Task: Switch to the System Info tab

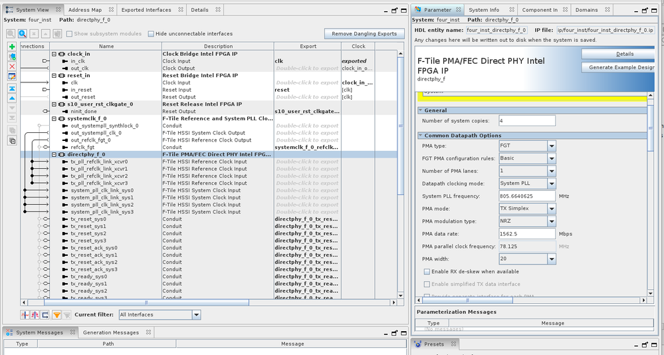Action: tap(484, 10)
